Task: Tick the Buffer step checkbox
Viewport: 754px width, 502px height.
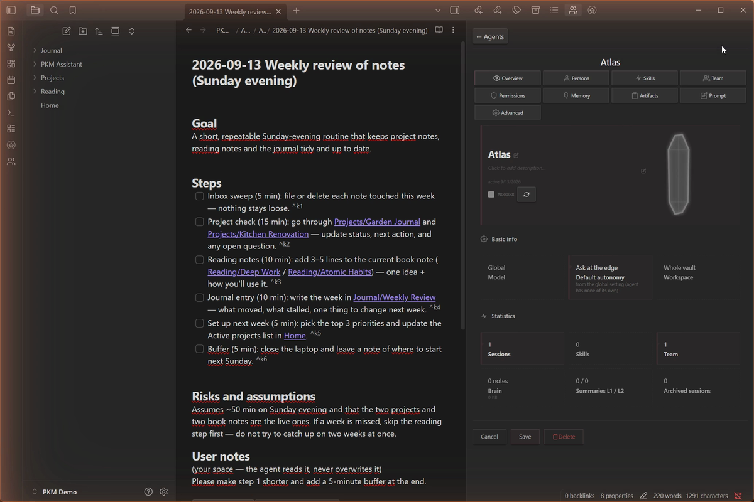Action: [199, 349]
